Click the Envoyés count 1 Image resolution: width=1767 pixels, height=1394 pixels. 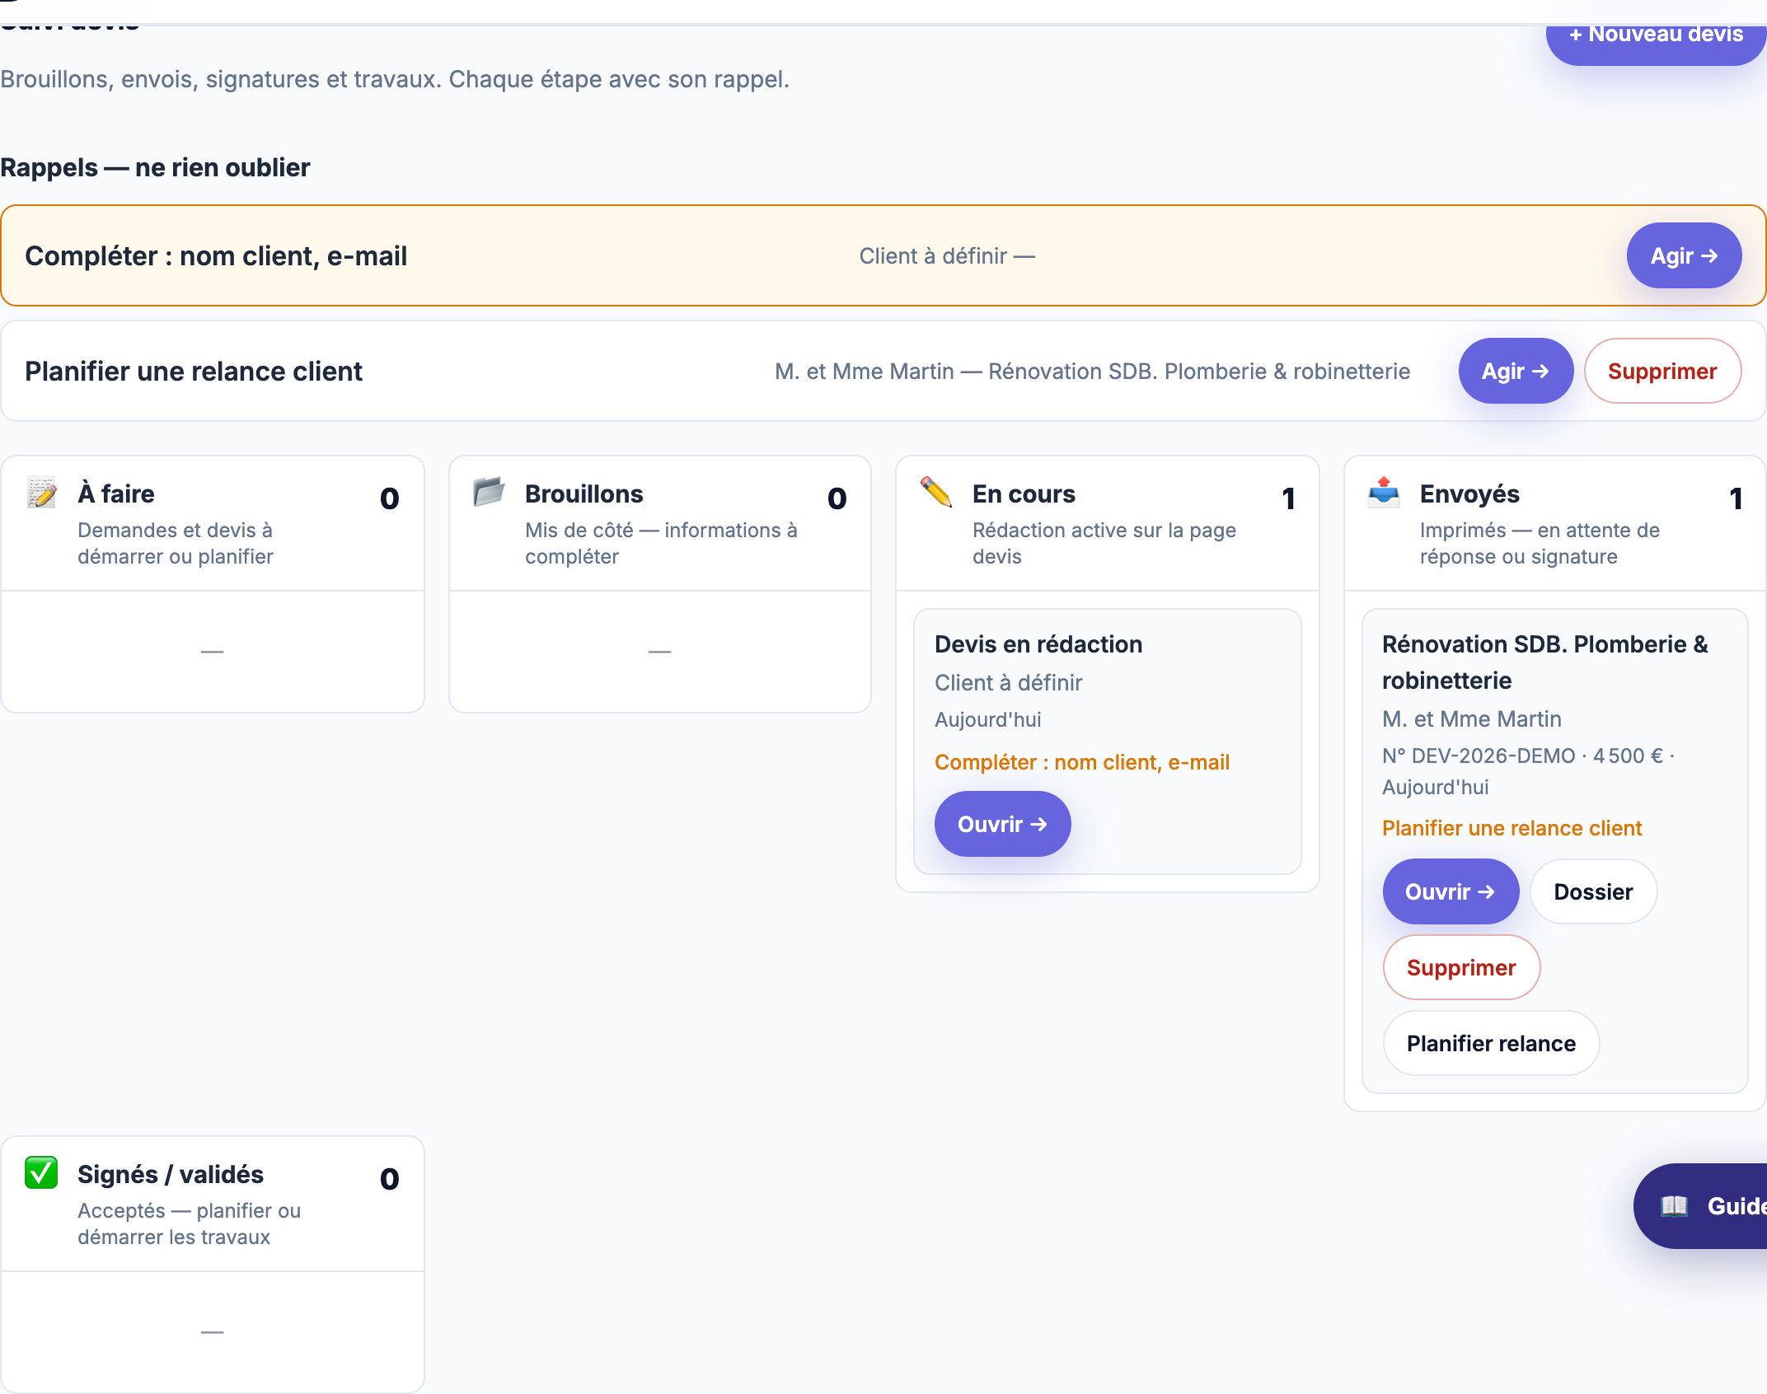point(1736,498)
